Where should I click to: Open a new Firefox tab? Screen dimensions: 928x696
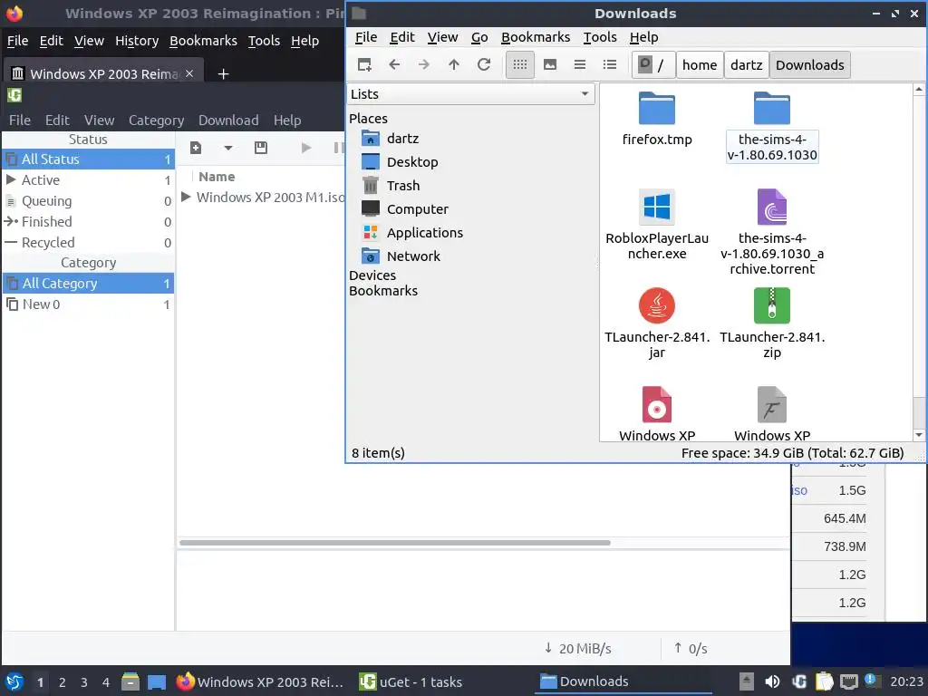[223, 74]
